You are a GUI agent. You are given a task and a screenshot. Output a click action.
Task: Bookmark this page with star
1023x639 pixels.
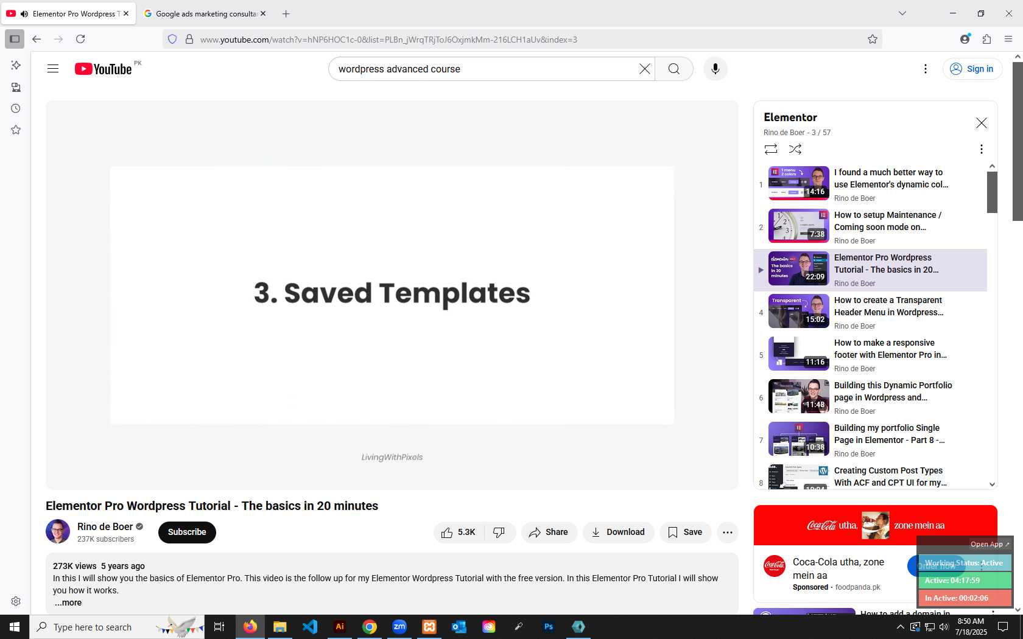[x=872, y=40]
